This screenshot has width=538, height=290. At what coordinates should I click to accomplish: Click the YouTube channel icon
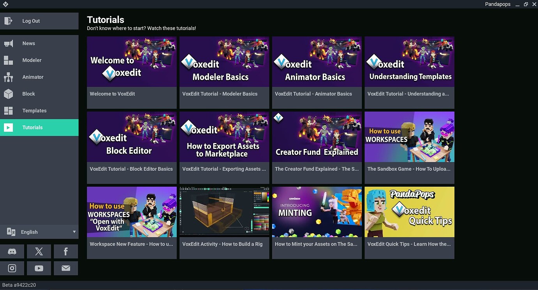point(39,268)
